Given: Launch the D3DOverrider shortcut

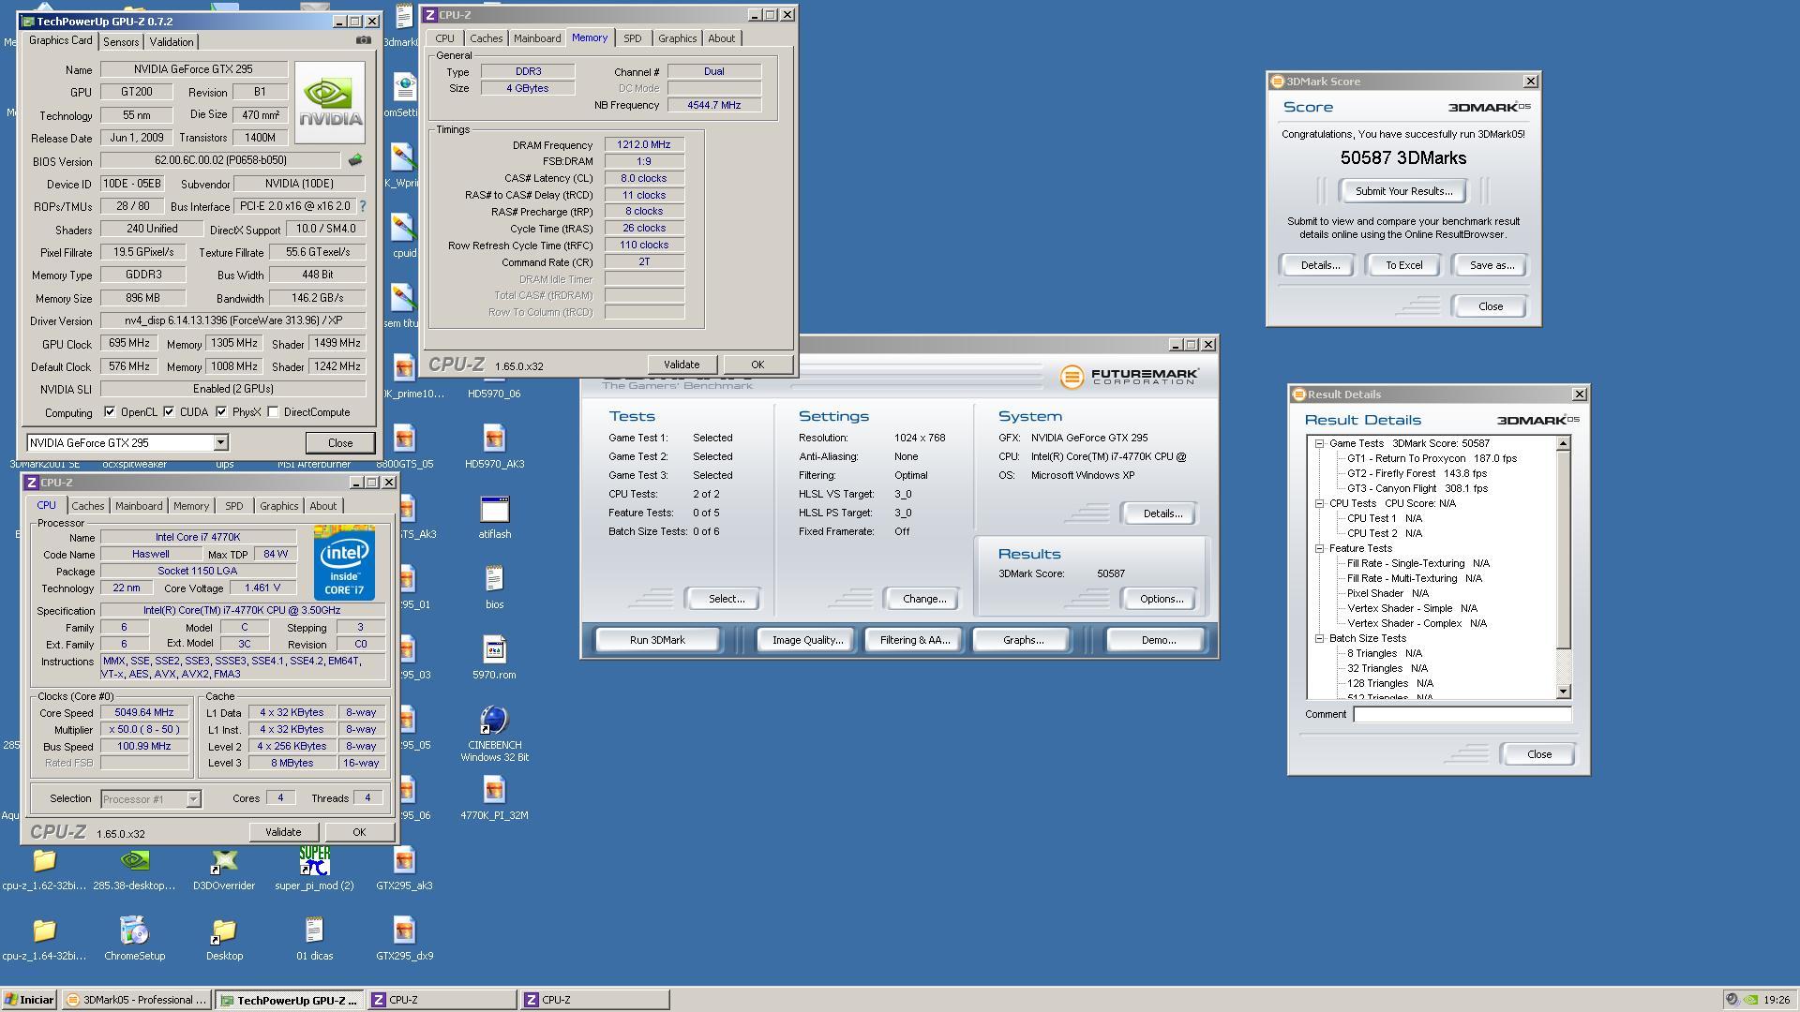Looking at the screenshot, I should click(x=224, y=868).
